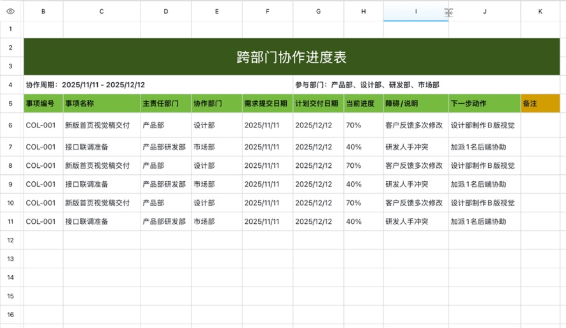Select 新版首页视觉稿交付 in row 8
The image size is (566, 328).
[x=102, y=165]
